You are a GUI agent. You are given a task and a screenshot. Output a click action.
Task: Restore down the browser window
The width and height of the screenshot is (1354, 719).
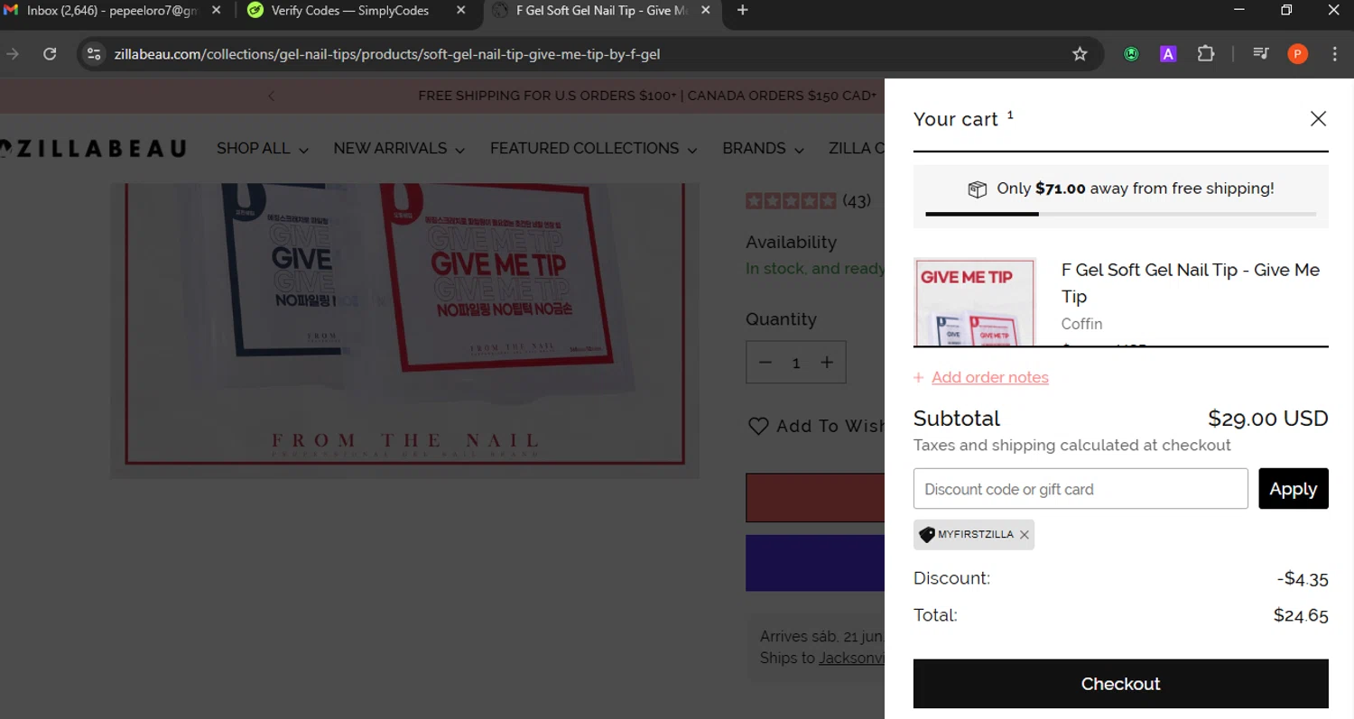(1286, 11)
